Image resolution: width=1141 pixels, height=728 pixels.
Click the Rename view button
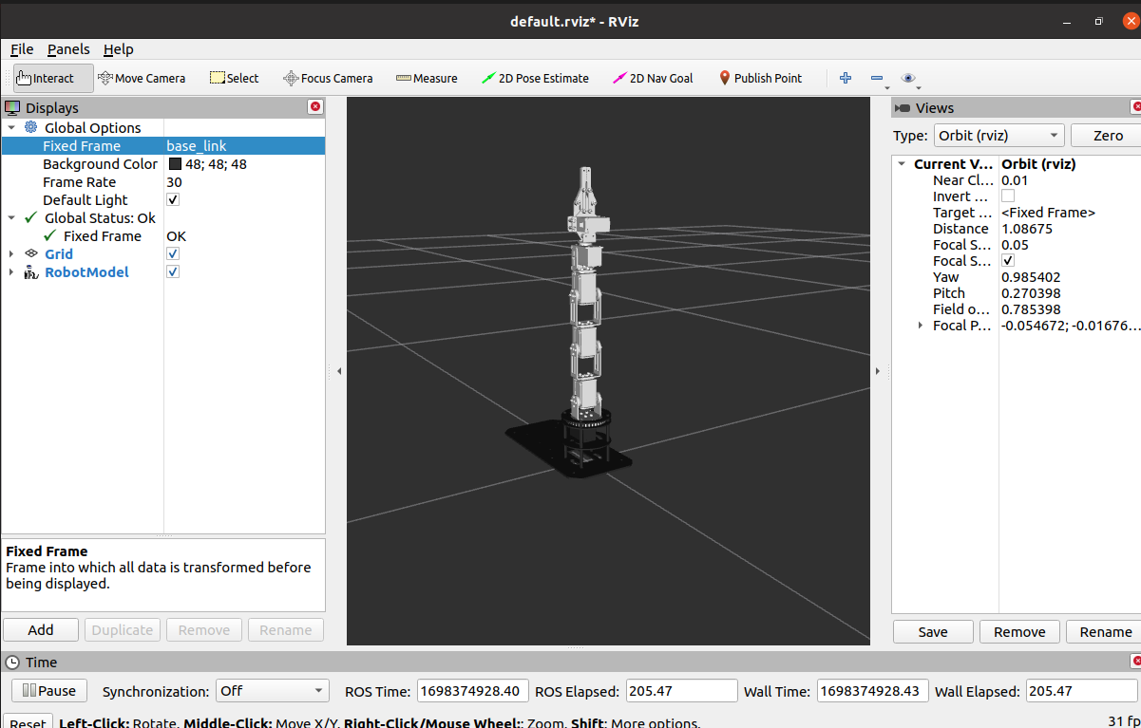click(1105, 631)
